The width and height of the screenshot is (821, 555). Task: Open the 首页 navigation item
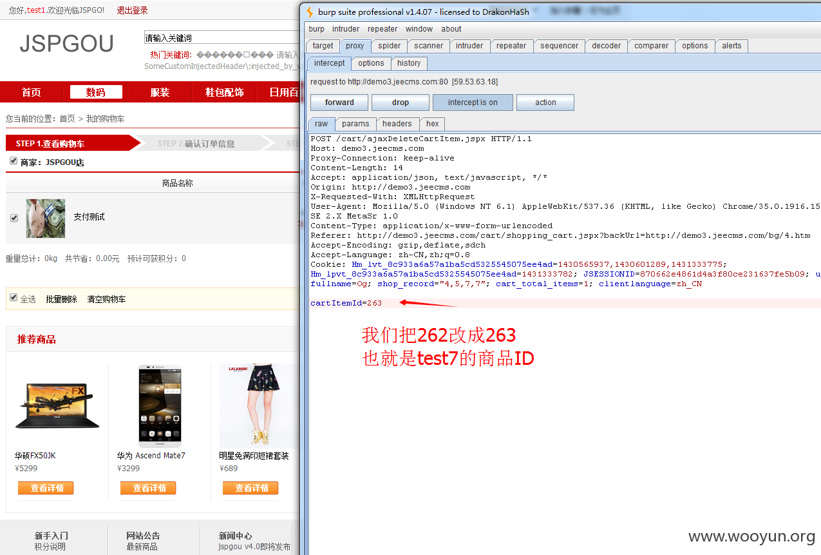coord(32,92)
